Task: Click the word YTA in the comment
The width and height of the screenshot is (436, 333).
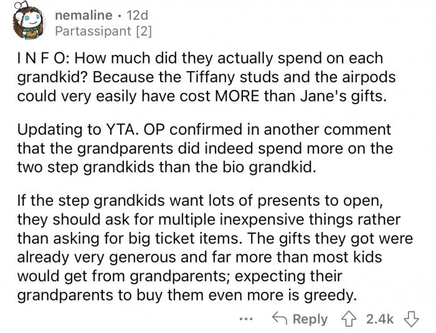Action: [122, 130]
